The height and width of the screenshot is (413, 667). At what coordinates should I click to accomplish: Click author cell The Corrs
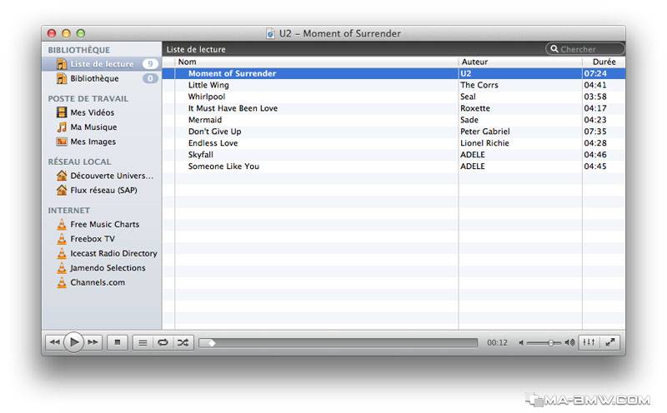tap(479, 85)
